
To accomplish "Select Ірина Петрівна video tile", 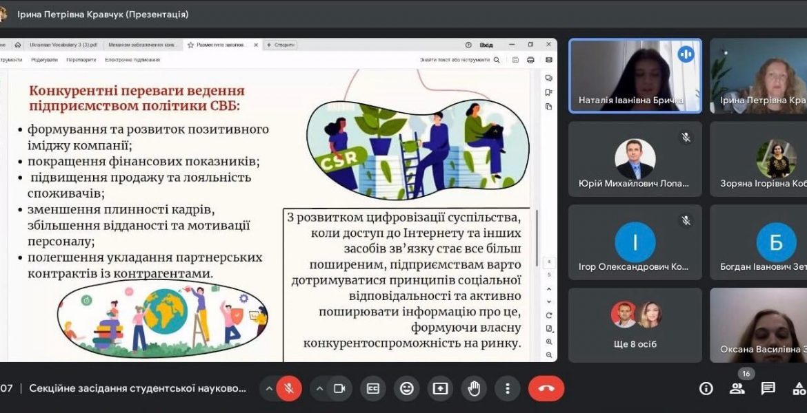I will [x=759, y=76].
